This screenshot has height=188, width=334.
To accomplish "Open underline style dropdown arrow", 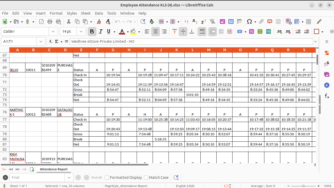I will [x=114, y=32].
